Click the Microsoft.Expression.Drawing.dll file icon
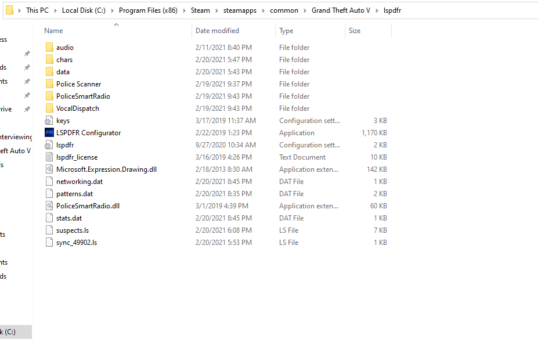Viewport: 538px width, 343px height. [x=49, y=169]
